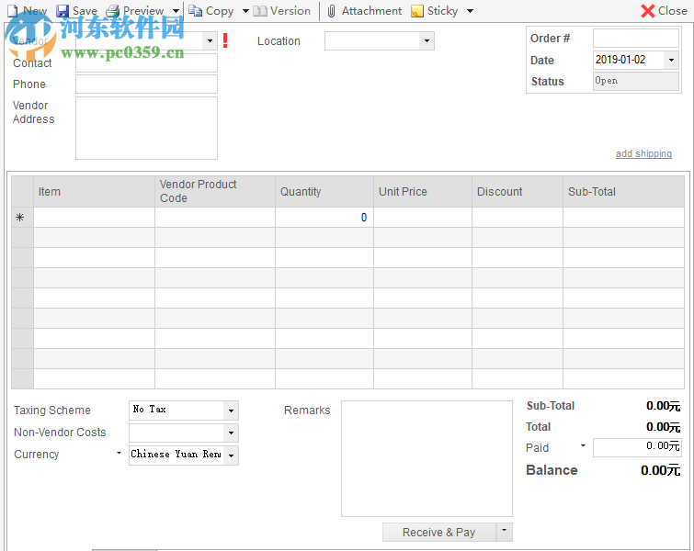This screenshot has width=694, height=551.
Task: Click the Status field showing Open
Action: point(635,81)
